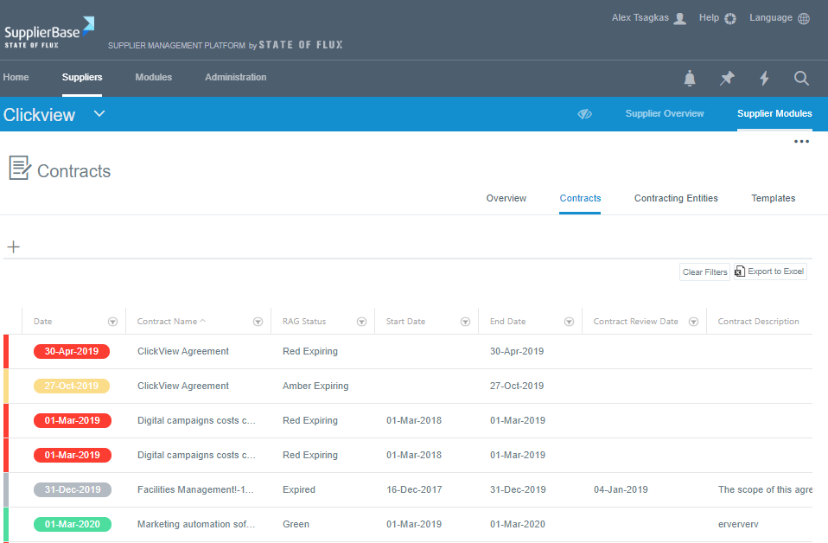Open the notifications bell icon
This screenshot has width=828, height=543.
pyautogui.click(x=690, y=79)
